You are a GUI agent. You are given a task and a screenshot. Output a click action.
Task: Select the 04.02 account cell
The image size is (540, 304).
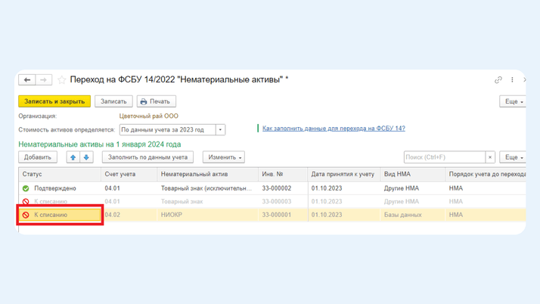point(129,215)
